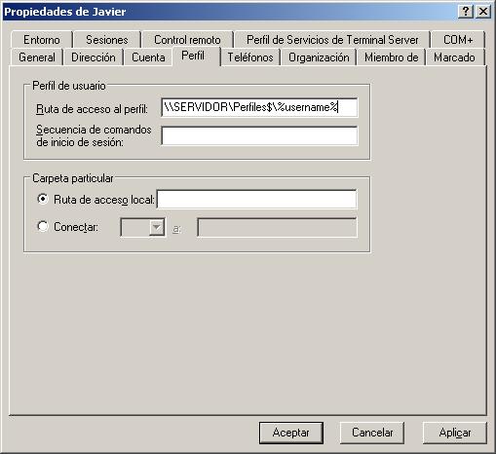
Task: Switch to the COM+ tab
Action: click(458, 40)
